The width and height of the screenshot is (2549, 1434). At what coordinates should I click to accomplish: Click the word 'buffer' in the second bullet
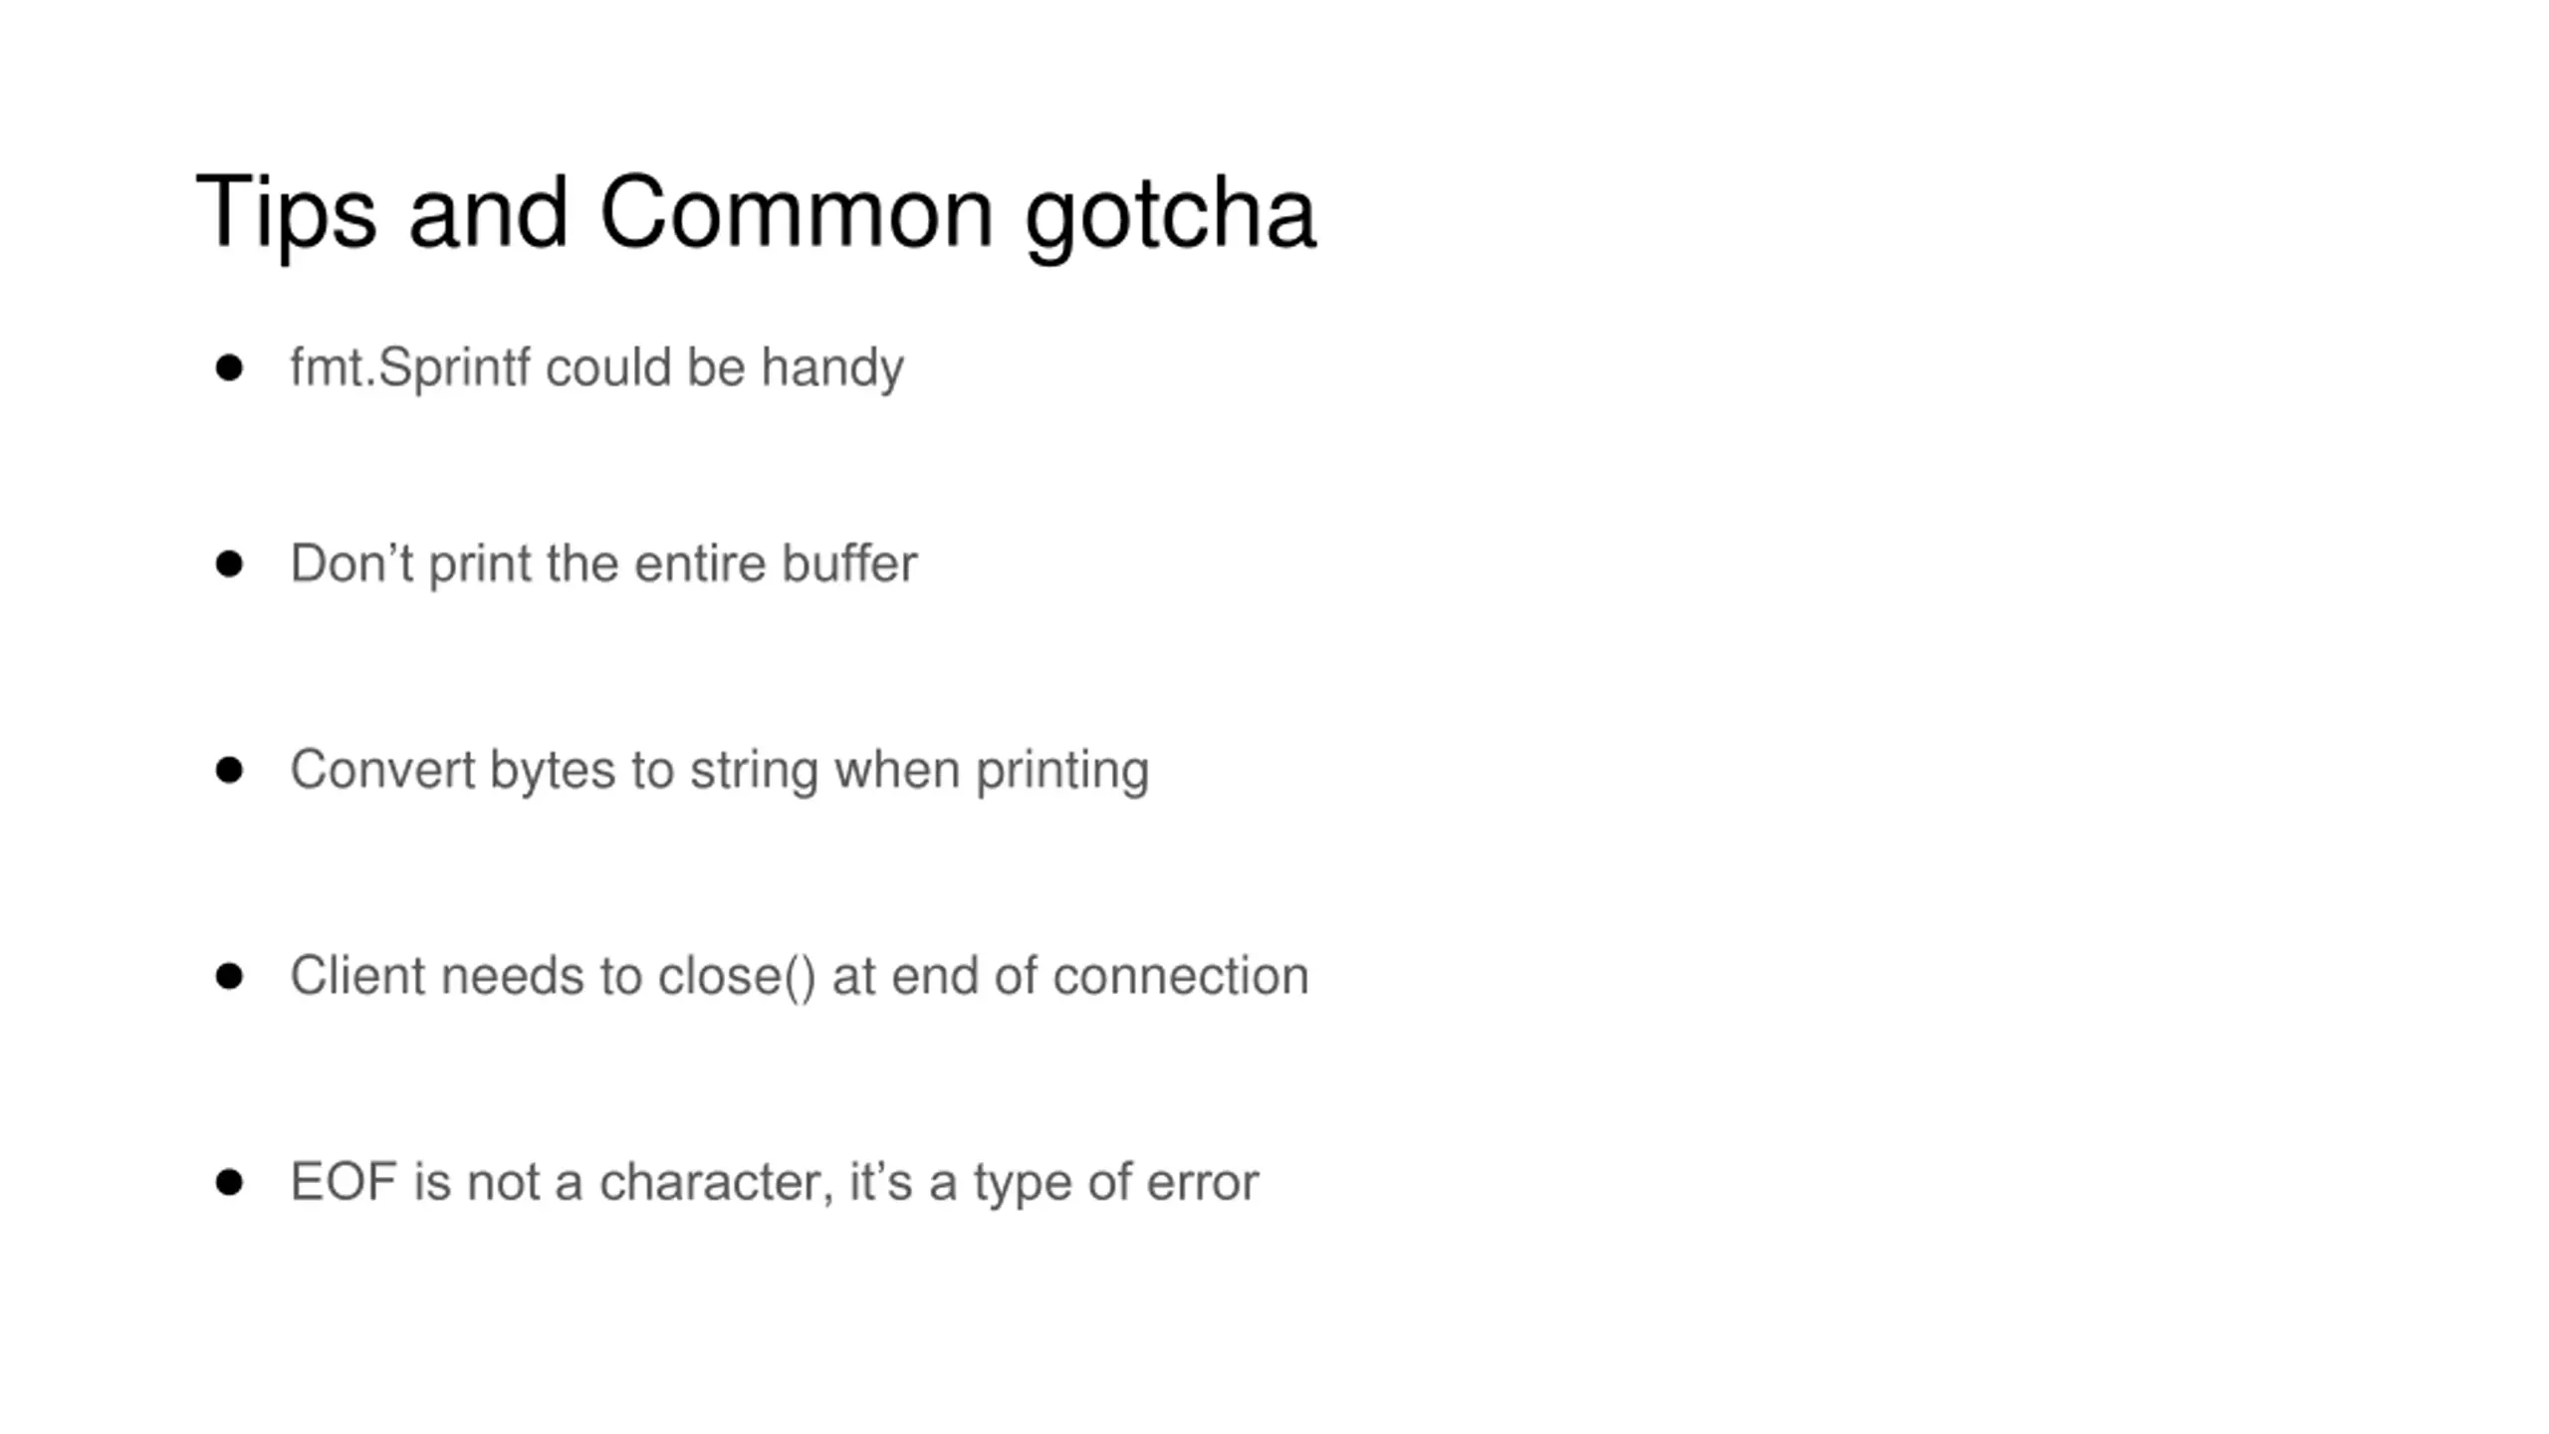[x=849, y=564]
